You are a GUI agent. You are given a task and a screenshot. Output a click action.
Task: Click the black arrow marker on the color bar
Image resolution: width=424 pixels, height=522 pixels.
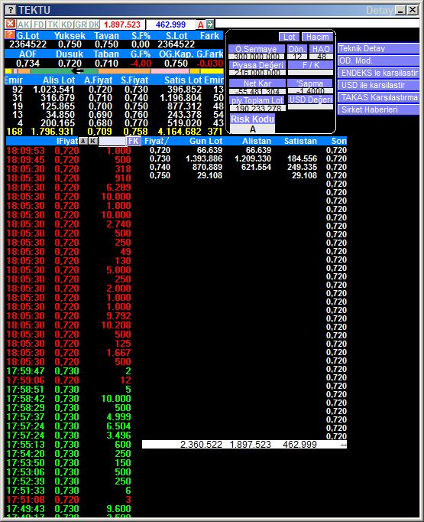(x=79, y=71)
